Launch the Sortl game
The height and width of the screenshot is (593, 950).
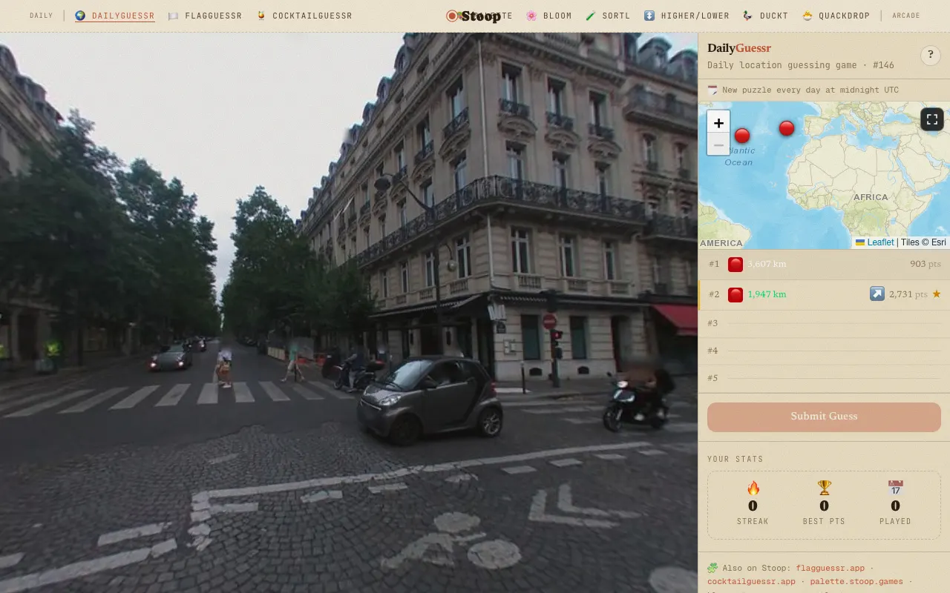[x=608, y=16]
